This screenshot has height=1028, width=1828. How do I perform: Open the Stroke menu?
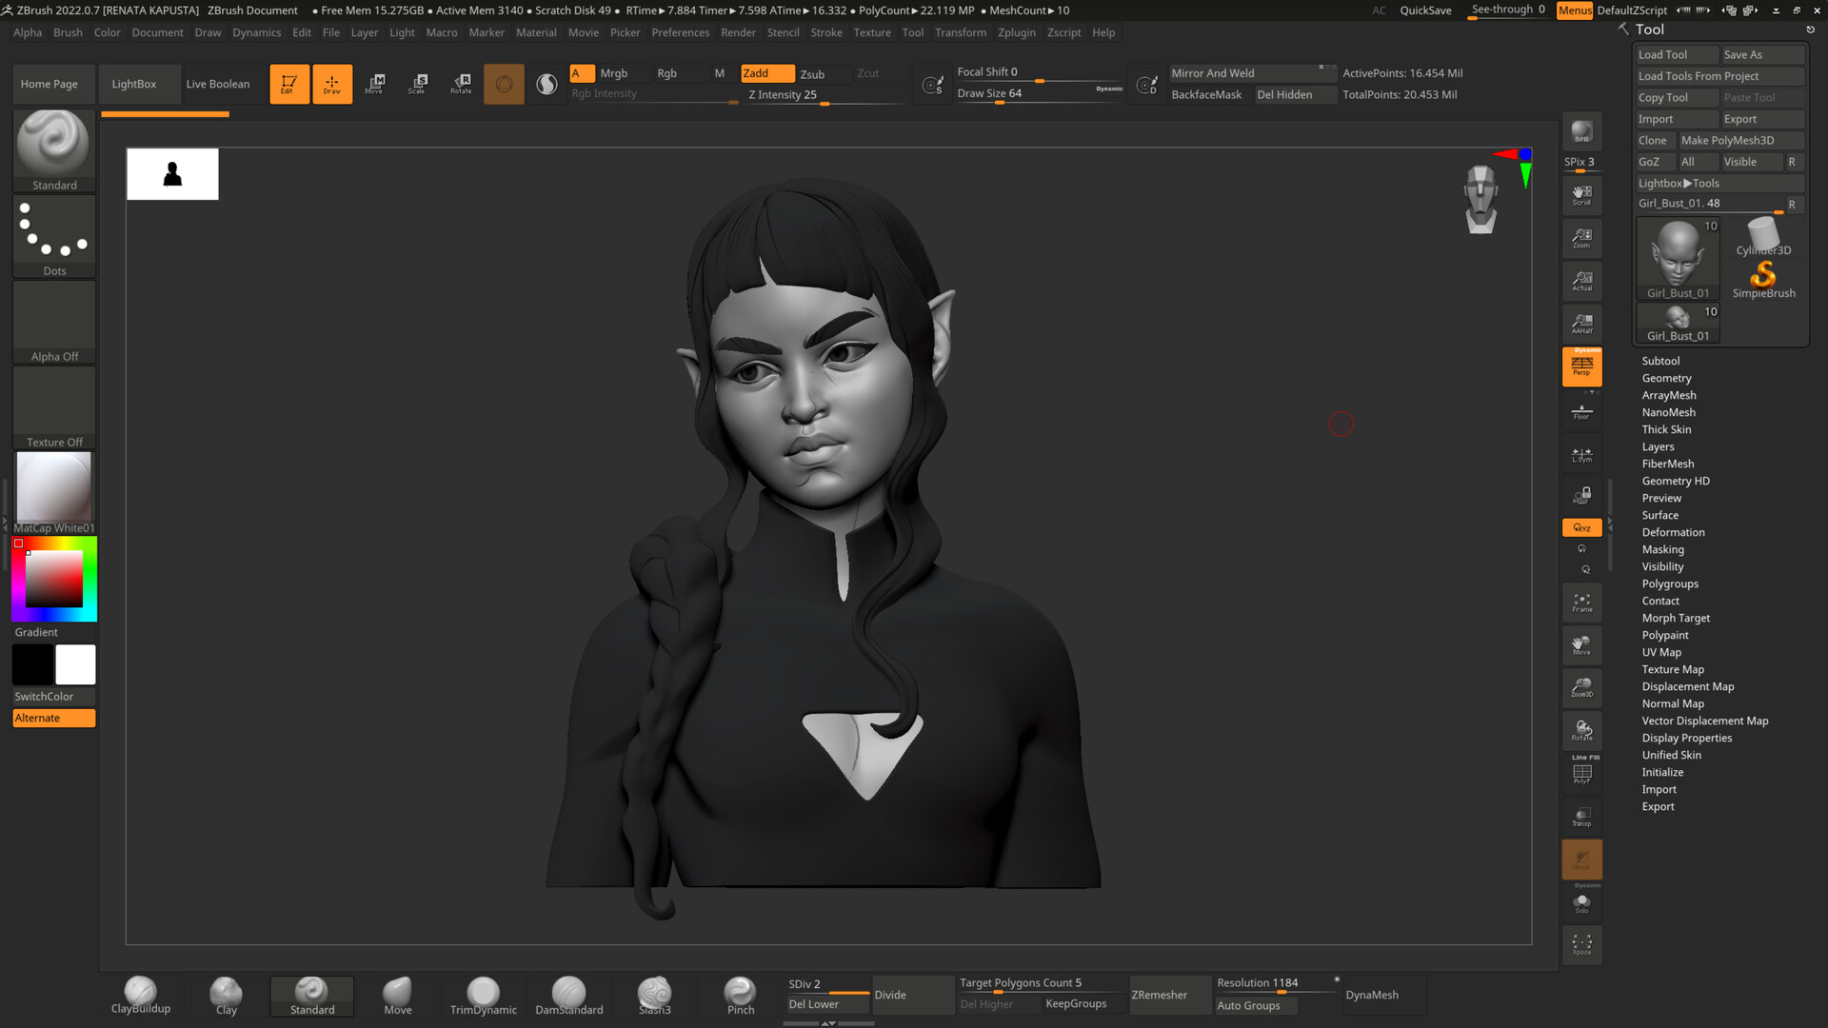pos(825,31)
